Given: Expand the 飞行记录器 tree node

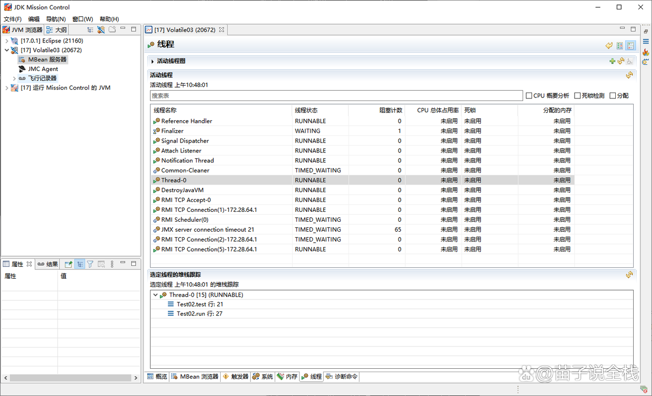Looking at the screenshot, I should pyautogui.click(x=14, y=78).
